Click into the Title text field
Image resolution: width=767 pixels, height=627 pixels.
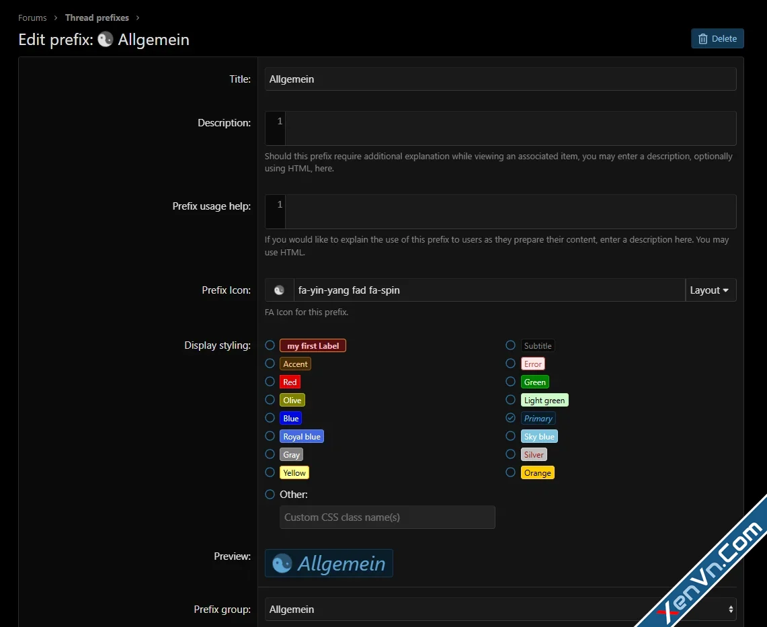[500, 79]
